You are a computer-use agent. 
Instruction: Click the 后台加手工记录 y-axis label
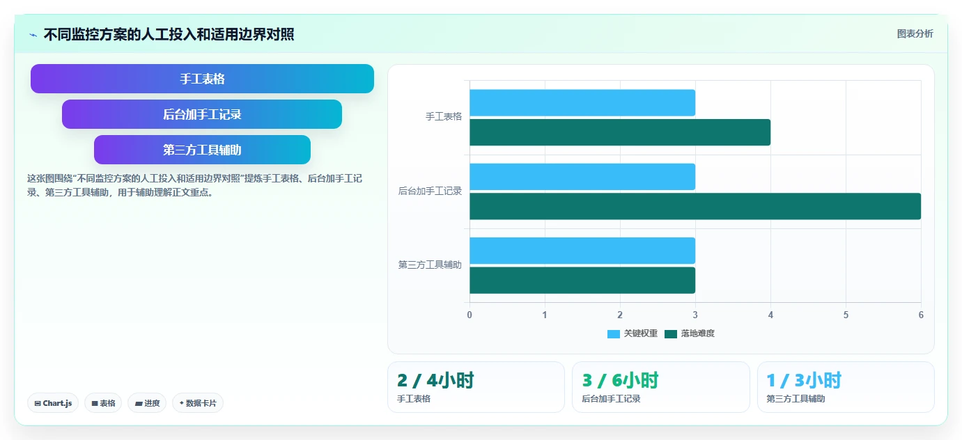(430, 191)
